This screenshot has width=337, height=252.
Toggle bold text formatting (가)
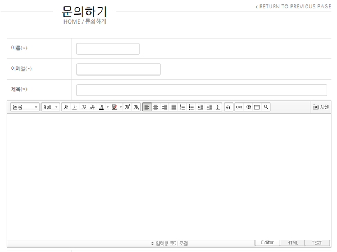point(66,107)
